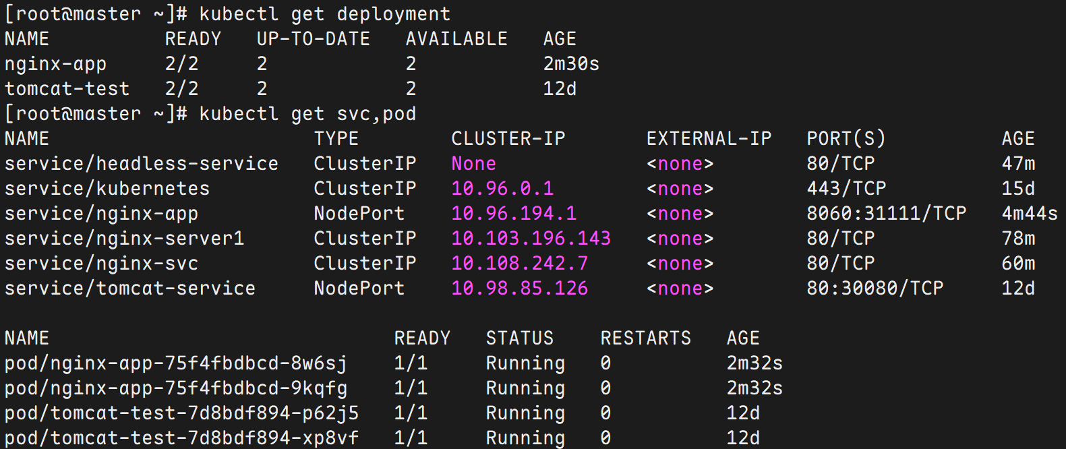The width and height of the screenshot is (1066, 449).
Task: Click NodePort type of service/tomcat-service
Action: tap(359, 289)
